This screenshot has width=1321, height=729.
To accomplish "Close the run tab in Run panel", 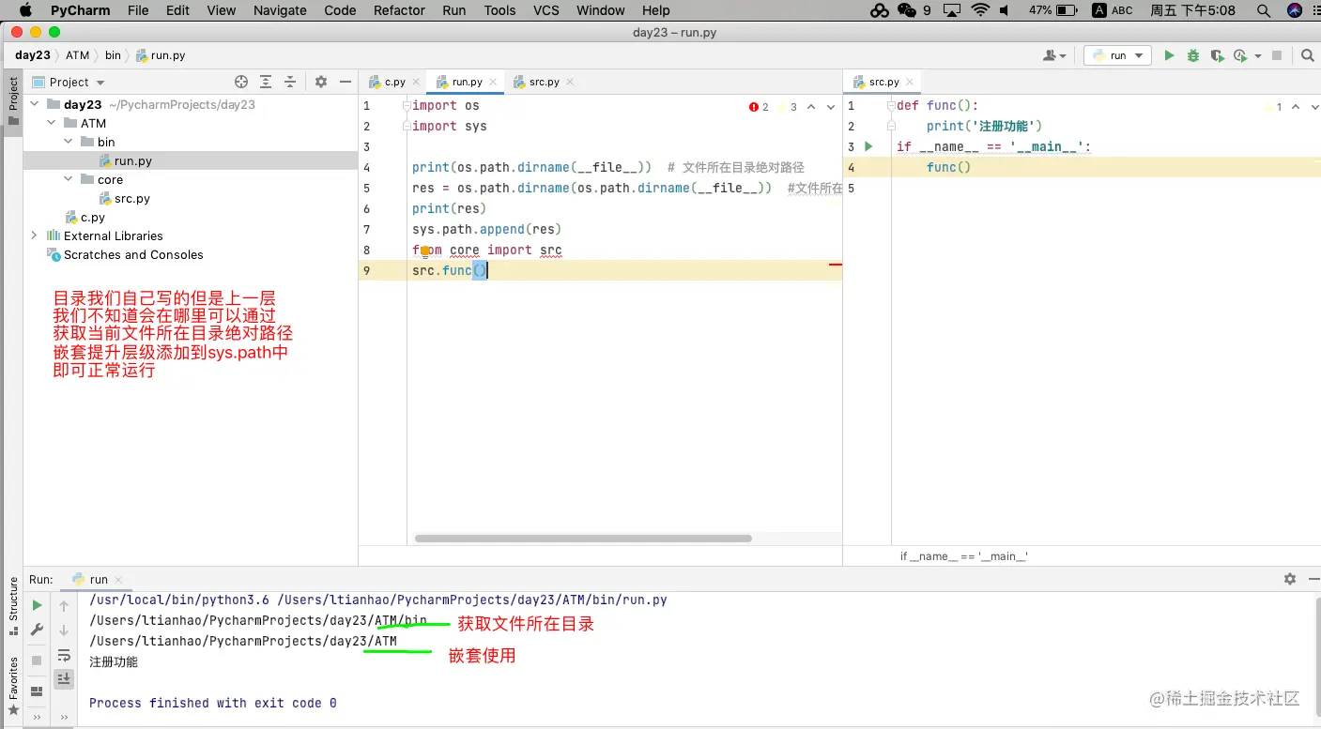I will click(x=118, y=580).
